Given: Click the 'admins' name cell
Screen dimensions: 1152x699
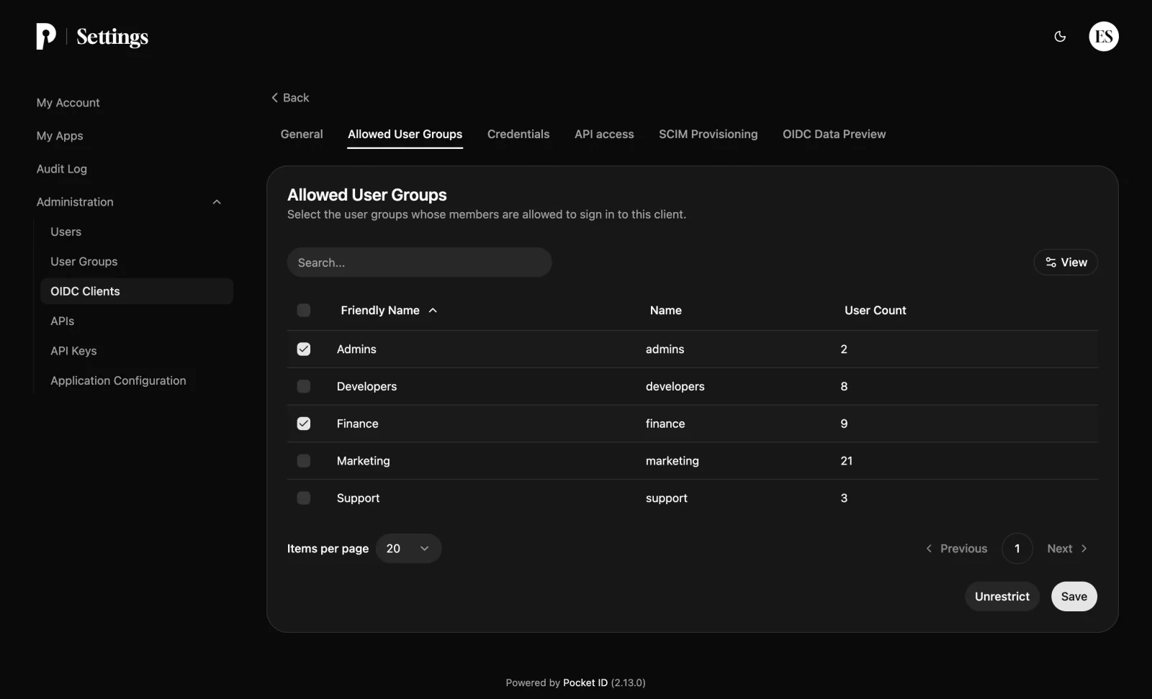Looking at the screenshot, I should click(665, 349).
